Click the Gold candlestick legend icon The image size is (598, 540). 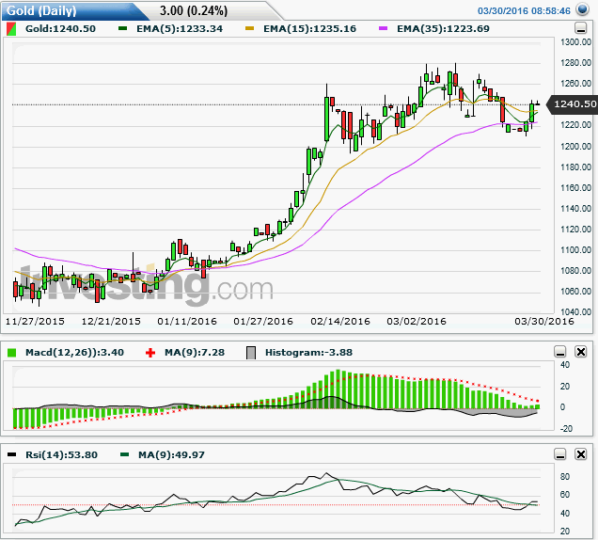(x=11, y=29)
